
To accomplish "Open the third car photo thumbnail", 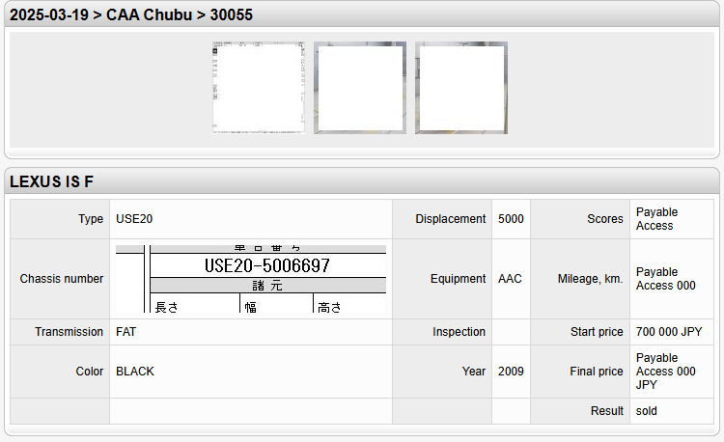I will [461, 88].
